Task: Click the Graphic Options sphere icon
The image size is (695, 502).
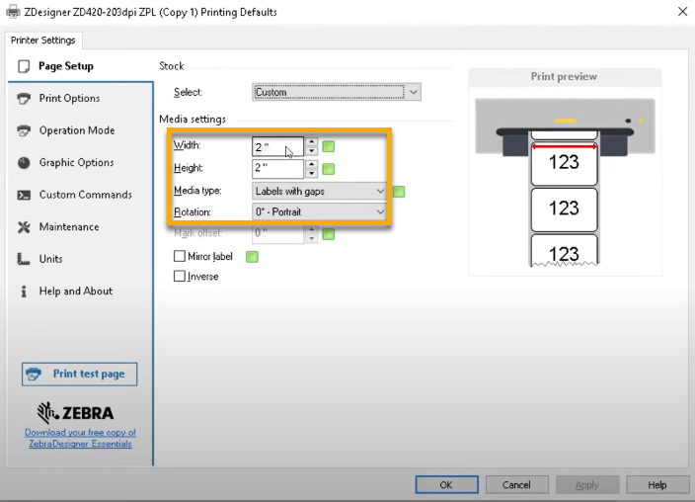Action: pos(24,163)
